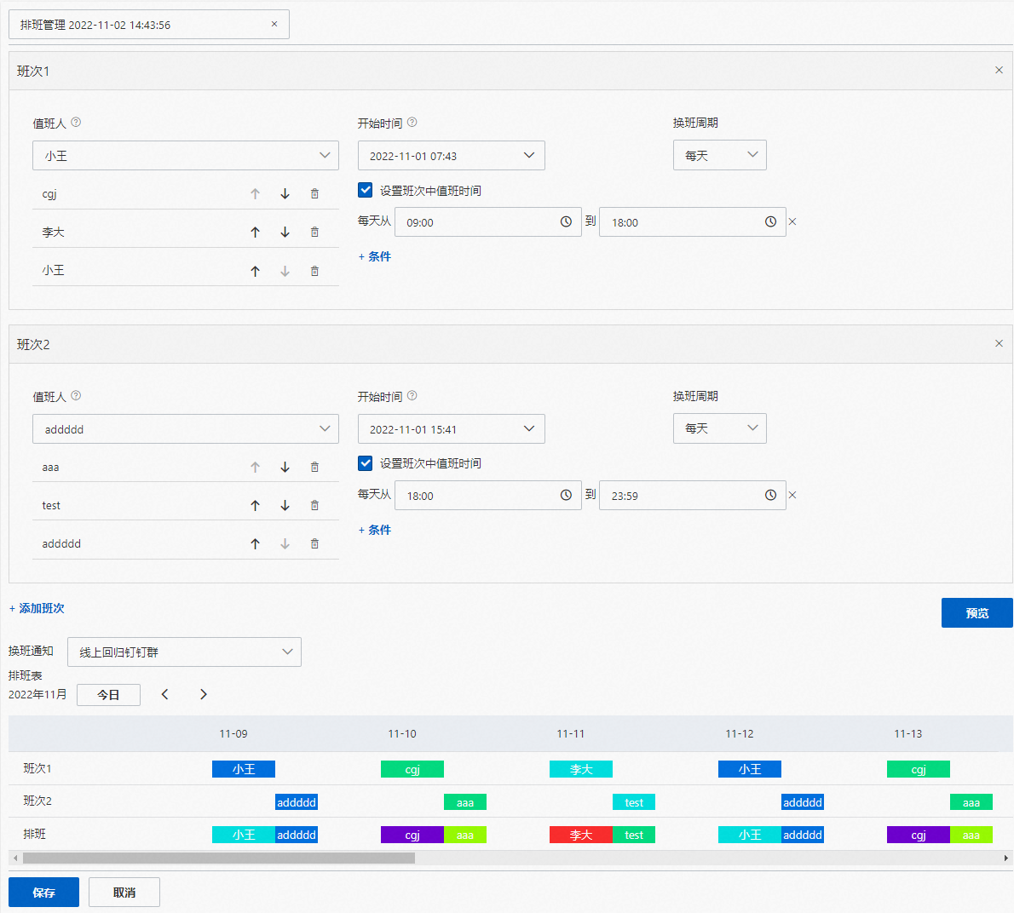Move cgj up in shift 1
Viewport: 1014px width, 913px height.
point(255,194)
